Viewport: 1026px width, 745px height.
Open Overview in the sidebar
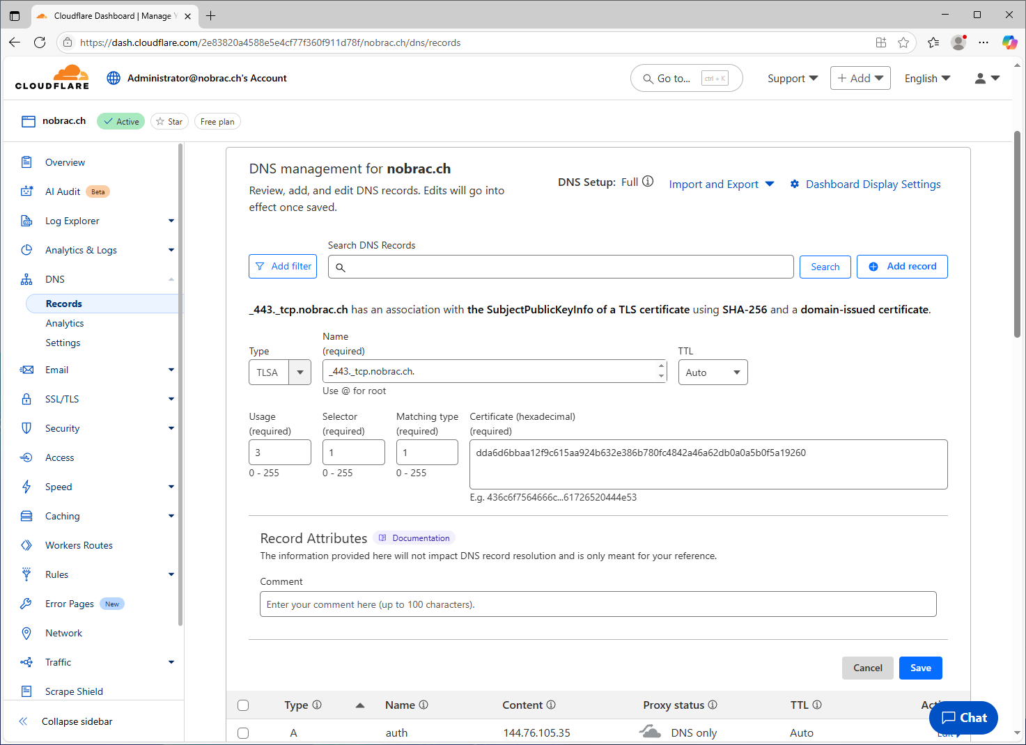coord(65,162)
